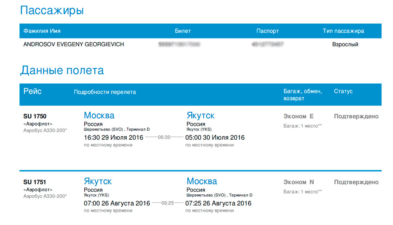Open the Якутск arrival city on SU 1750
This screenshot has height=225, width=393.
pos(201,115)
